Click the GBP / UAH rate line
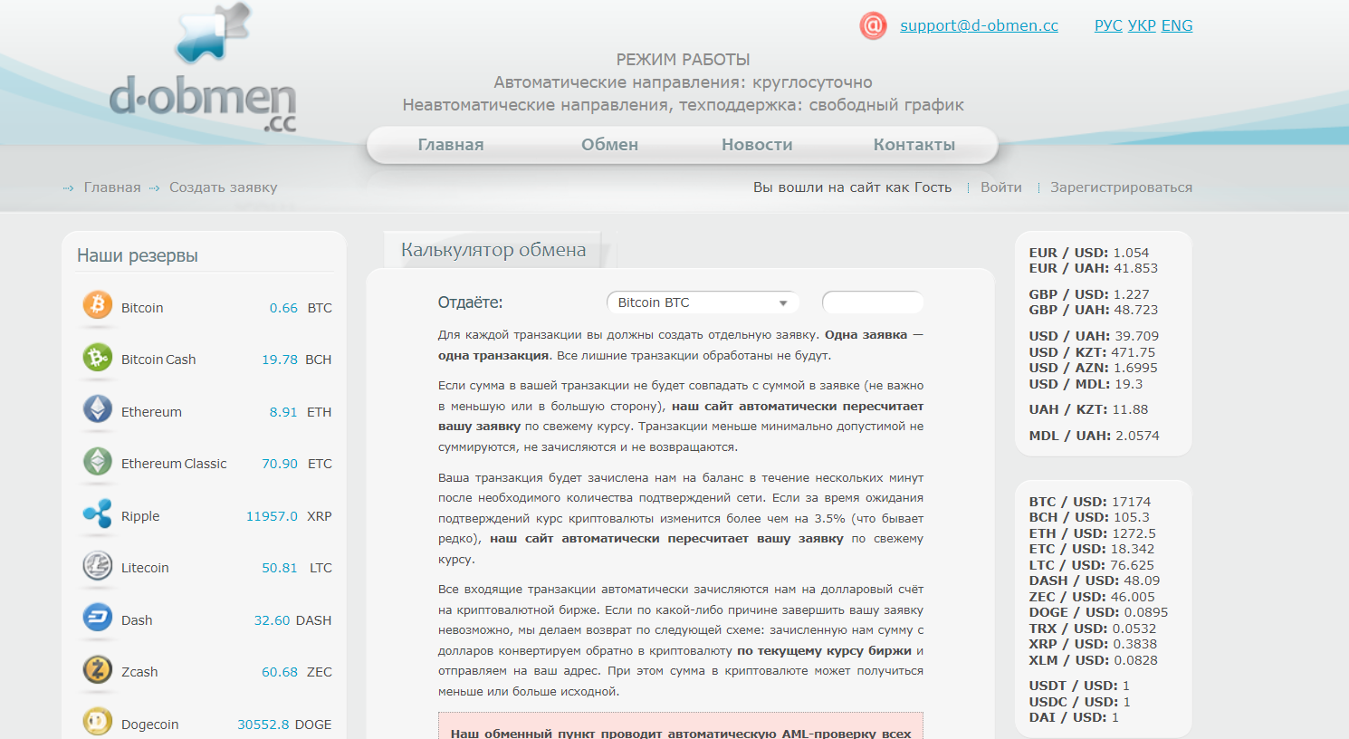 tap(1094, 310)
